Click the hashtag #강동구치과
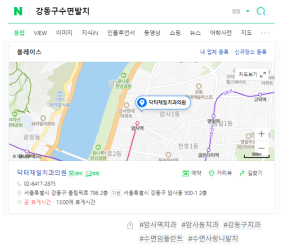This screenshot has height=251, width=286. click(x=242, y=224)
